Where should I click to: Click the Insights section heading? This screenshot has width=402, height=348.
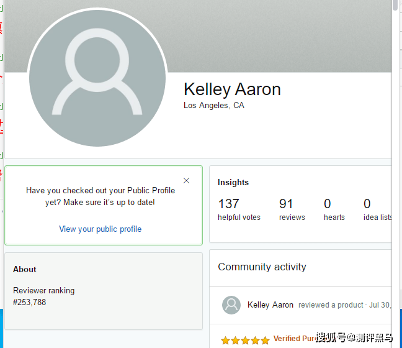[233, 183]
